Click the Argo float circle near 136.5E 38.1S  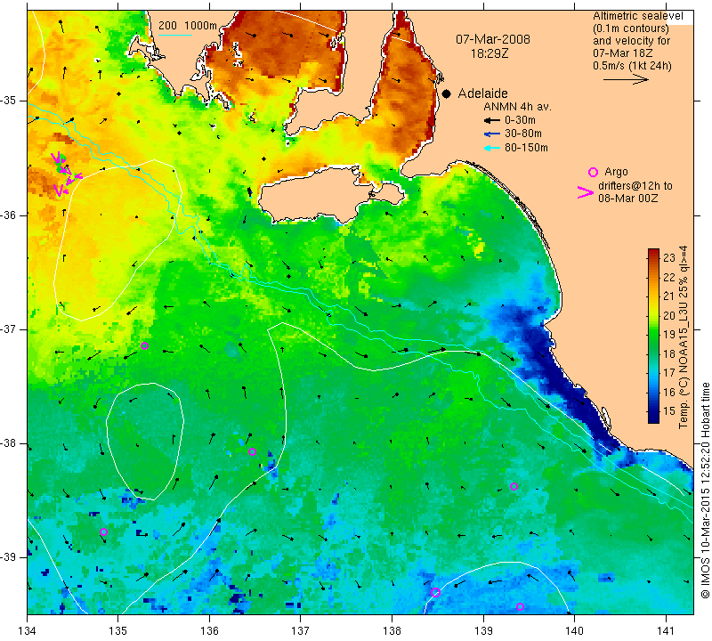[x=253, y=451]
